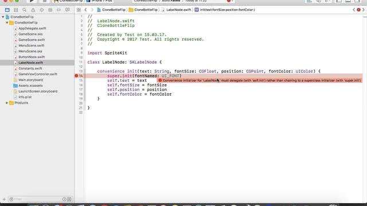Click SKLabelNode in class declaration
Viewport: 367px width, 206px height.
coord(143,62)
